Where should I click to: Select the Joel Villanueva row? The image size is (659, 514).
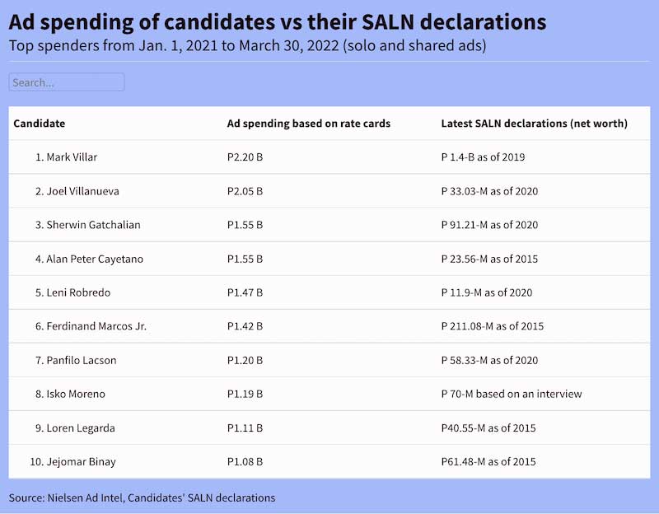(x=329, y=191)
